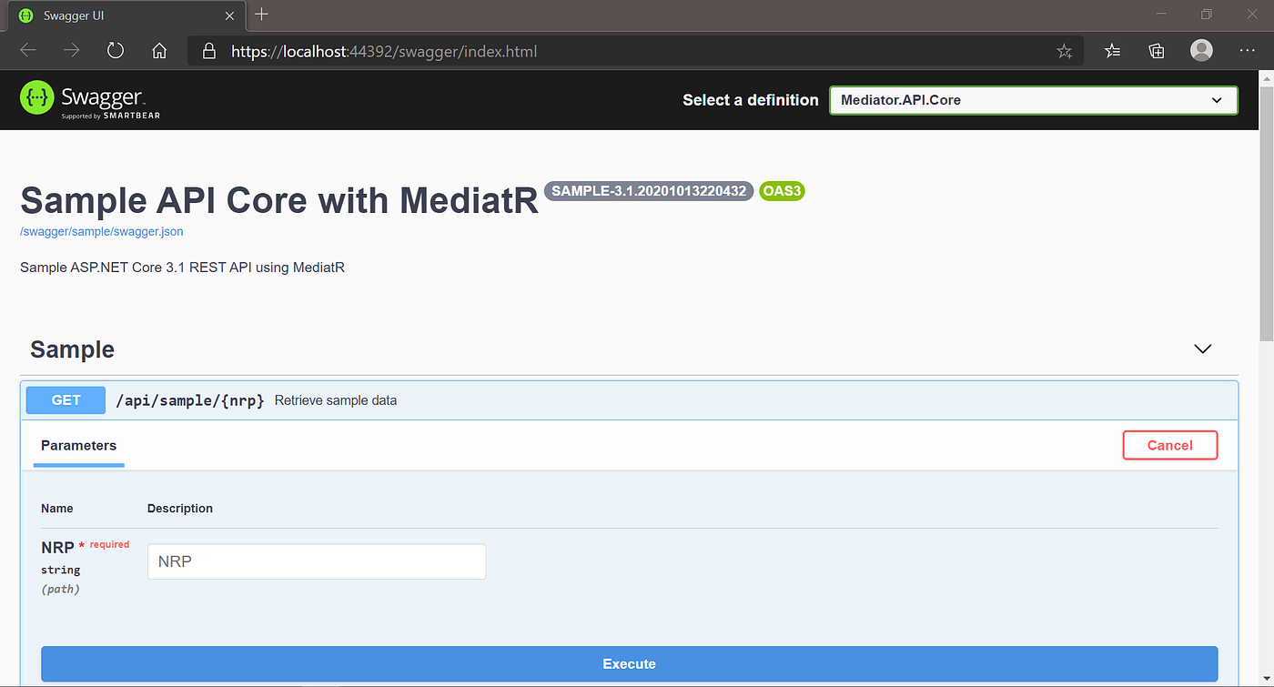This screenshot has height=687, width=1274.
Task: Open the browser settings ellipsis menu
Action: (1249, 51)
